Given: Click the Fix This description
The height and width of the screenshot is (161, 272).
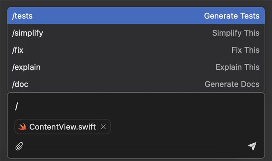Looking at the screenshot, I should pos(245,50).
